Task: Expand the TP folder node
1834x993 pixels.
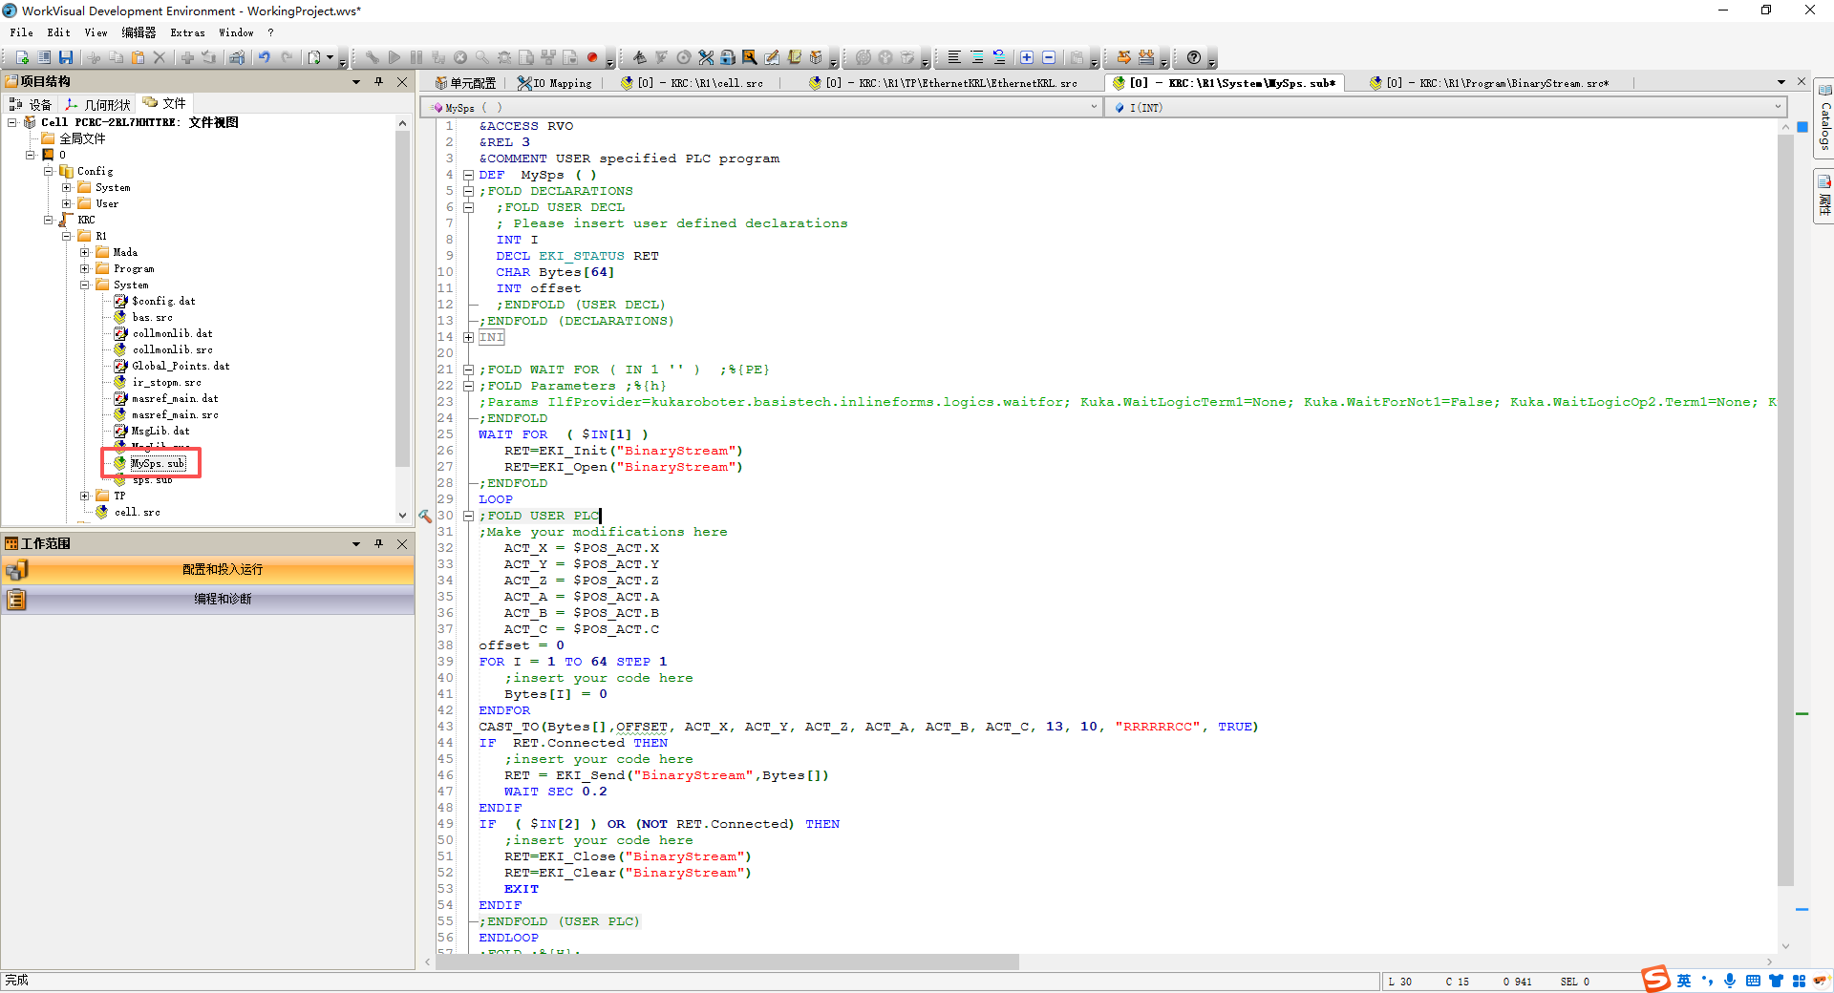Action: point(84,496)
